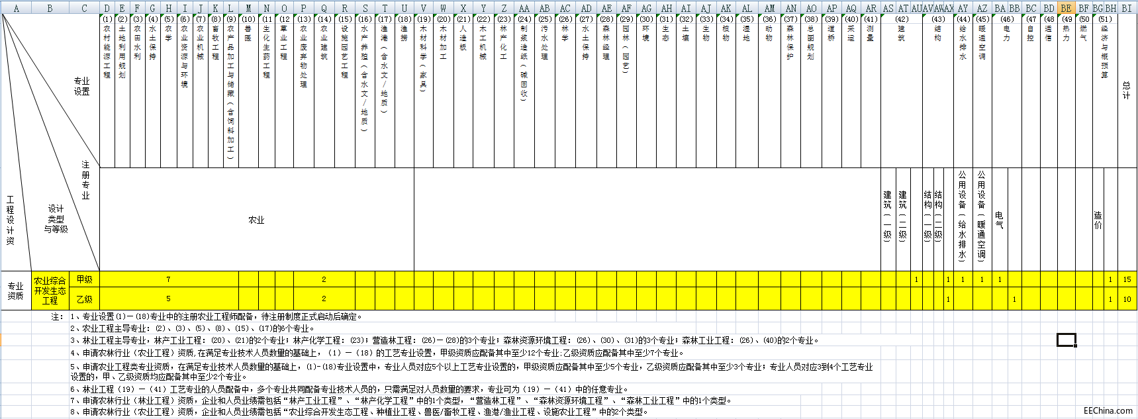Click the merged 农业 registered-specialty cell

pos(257,220)
